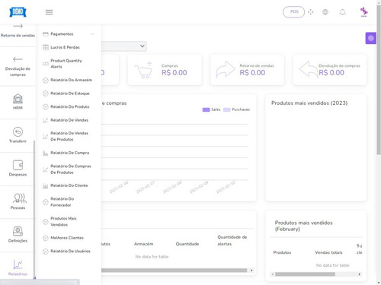381x285 pixels.
Task: Click the page vertical scrollbar
Action: pyautogui.click(x=379, y=80)
